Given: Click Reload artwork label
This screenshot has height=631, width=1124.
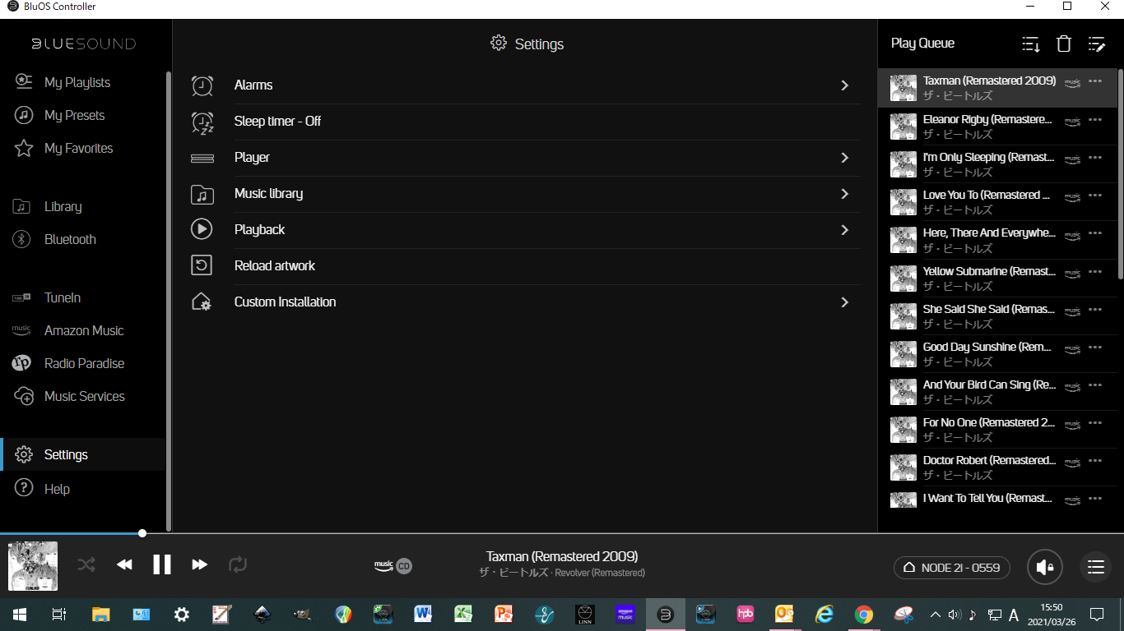Looking at the screenshot, I should click(275, 265).
